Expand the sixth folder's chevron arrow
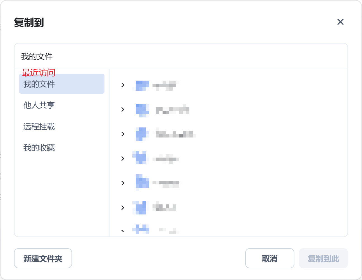This screenshot has width=362, height=280. (x=123, y=208)
